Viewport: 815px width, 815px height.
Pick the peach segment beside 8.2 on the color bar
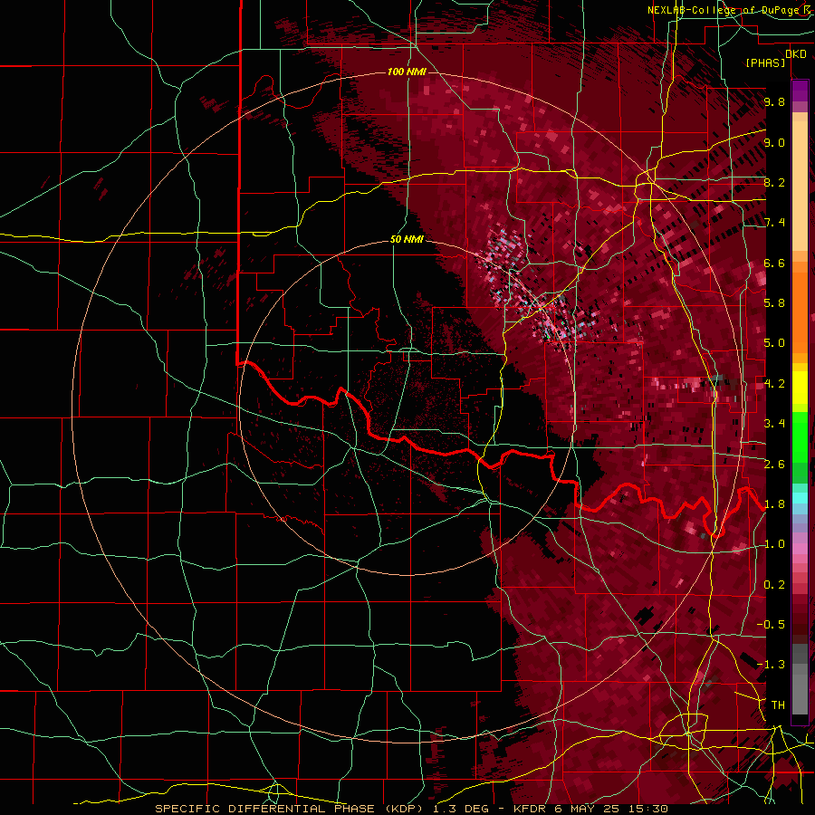tap(800, 186)
